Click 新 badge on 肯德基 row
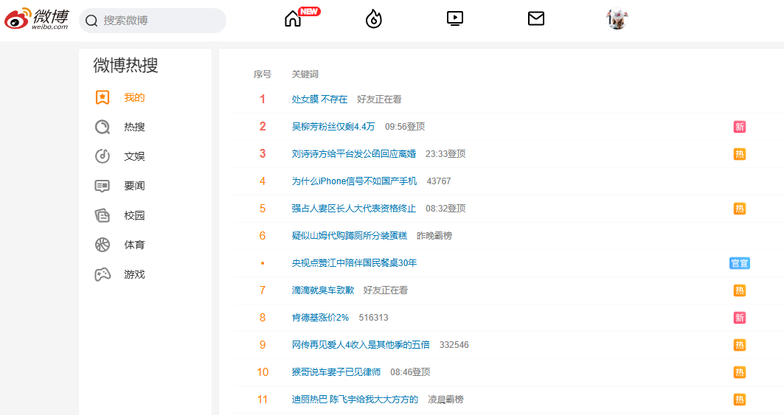The height and width of the screenshot is (415, 784). click(740, 318)
